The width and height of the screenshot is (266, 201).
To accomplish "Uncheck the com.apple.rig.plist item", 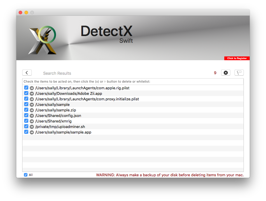I will tap(26, 88).
